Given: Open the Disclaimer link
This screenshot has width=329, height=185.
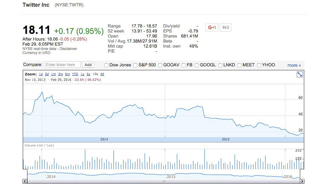Looking at the screenshot, I should pyautogui.click(x=68, y=49).
